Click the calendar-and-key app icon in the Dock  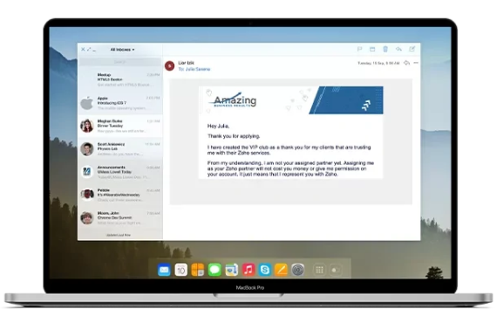(x=231, y=270)
